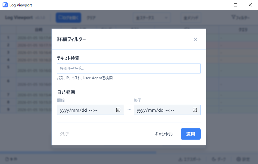Expand the 全ステータス dropdown
Viewport: 258px width, 164px height.
coord(152,18)
